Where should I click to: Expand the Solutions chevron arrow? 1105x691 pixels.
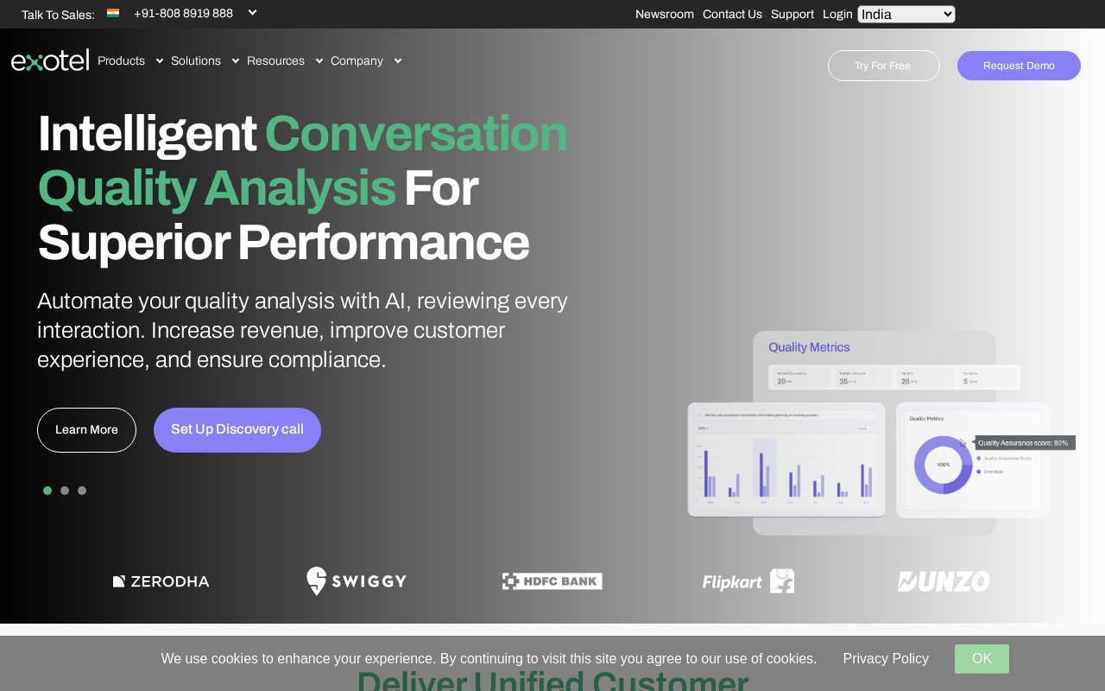click(x=235, y=60)
